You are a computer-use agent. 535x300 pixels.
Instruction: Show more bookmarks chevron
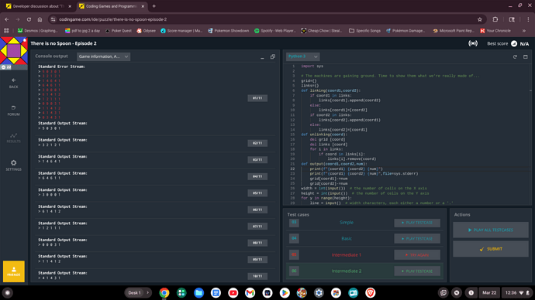[x=523, y=31]
